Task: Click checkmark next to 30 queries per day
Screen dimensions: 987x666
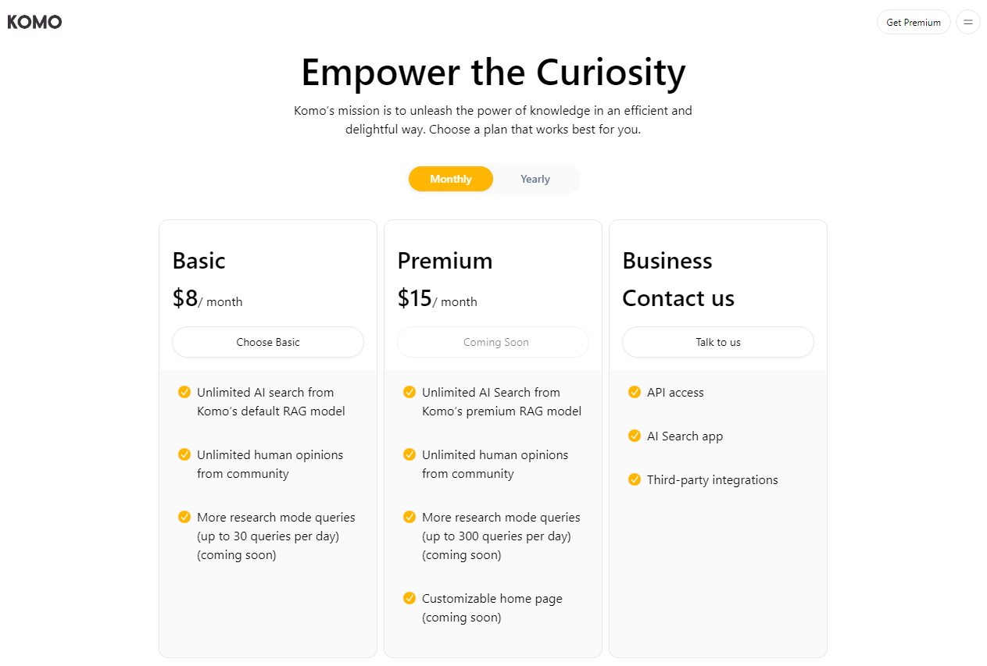Action: [184, 517]
